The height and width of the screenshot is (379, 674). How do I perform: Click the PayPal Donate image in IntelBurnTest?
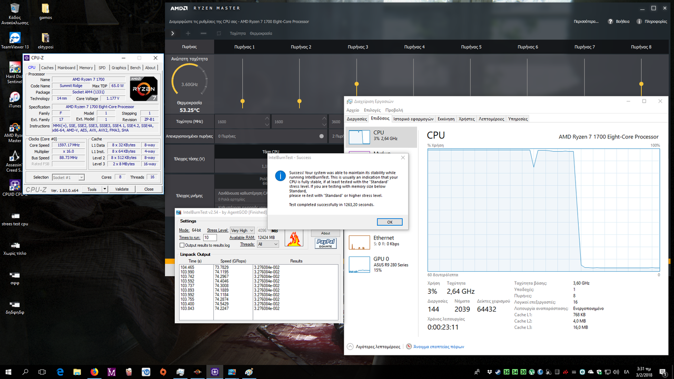[x=325, y=243]
